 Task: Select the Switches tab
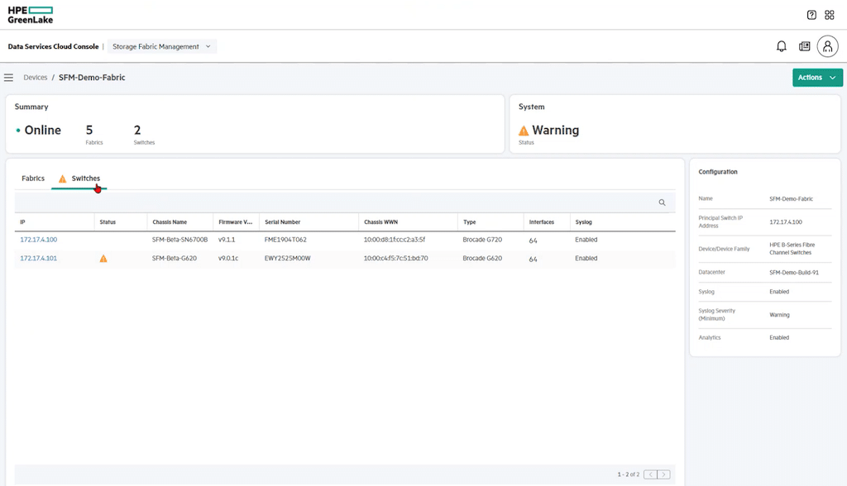[79, 179]
